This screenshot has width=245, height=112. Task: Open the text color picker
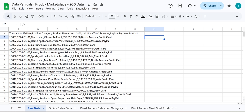[x=143, y=16]
